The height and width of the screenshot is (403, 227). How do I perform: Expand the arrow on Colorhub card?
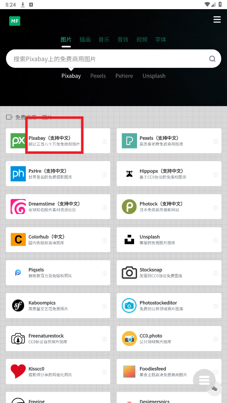[105, 240]
